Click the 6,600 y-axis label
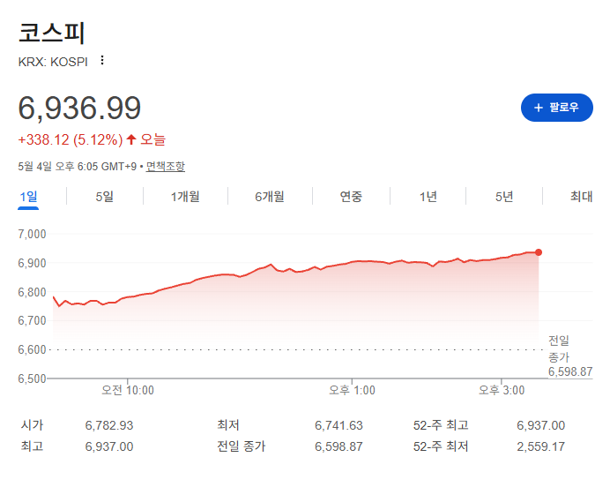Viewport: 610px width, 487px height. [x=32, y=349]
